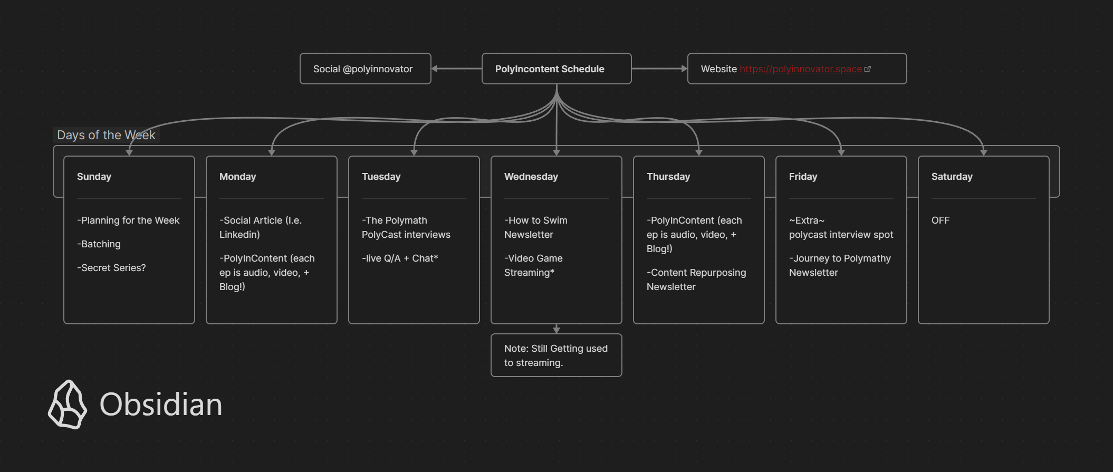
Task: Click the Obsidian crystal logo icon
Action: 68,404
